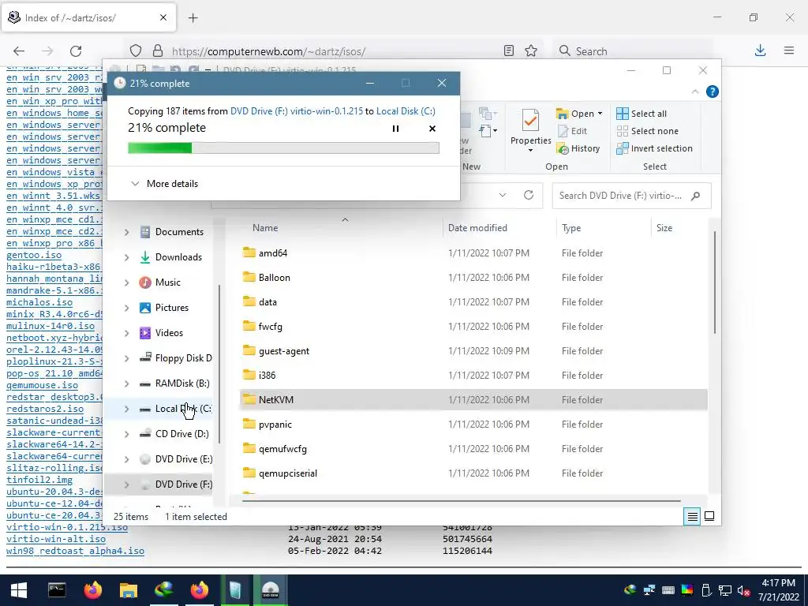Switch to Large icons view layout
Image resolution: width=808 pixels, height=606 pixels.
point(709,516)
